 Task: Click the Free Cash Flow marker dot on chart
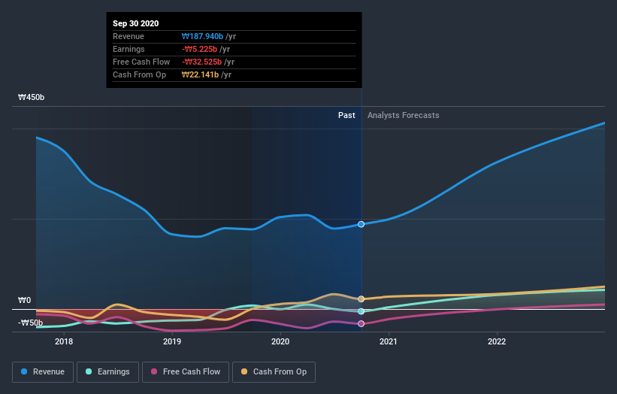(361, 323)
